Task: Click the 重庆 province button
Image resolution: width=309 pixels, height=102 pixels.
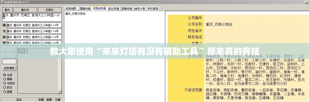Action: [x=7, y=10]
